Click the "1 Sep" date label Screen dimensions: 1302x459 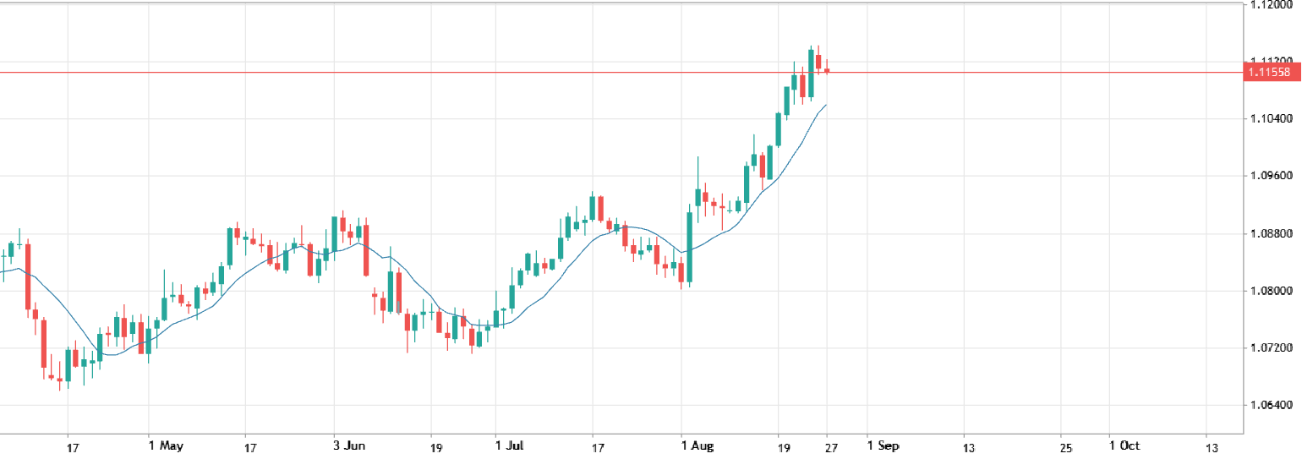[880, 446]
